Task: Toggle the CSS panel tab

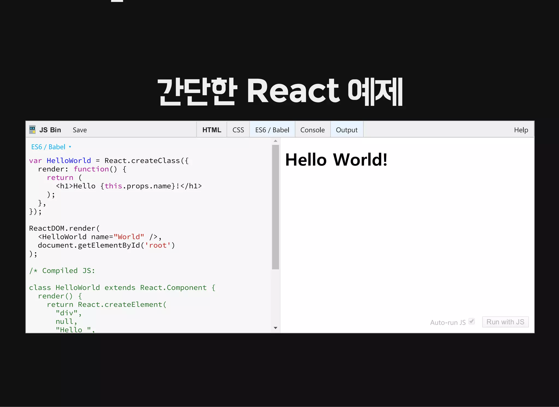Action: click(x=238, y=130)
